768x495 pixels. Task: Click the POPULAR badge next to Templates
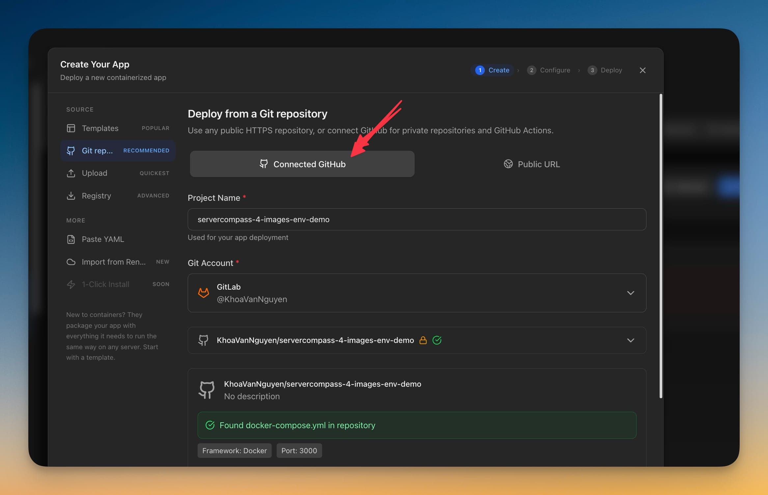coord(155,128)
